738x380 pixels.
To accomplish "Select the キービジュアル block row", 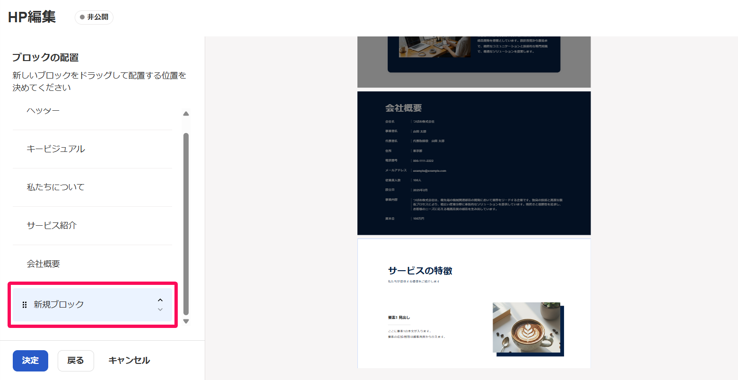I will coord(92,149).
